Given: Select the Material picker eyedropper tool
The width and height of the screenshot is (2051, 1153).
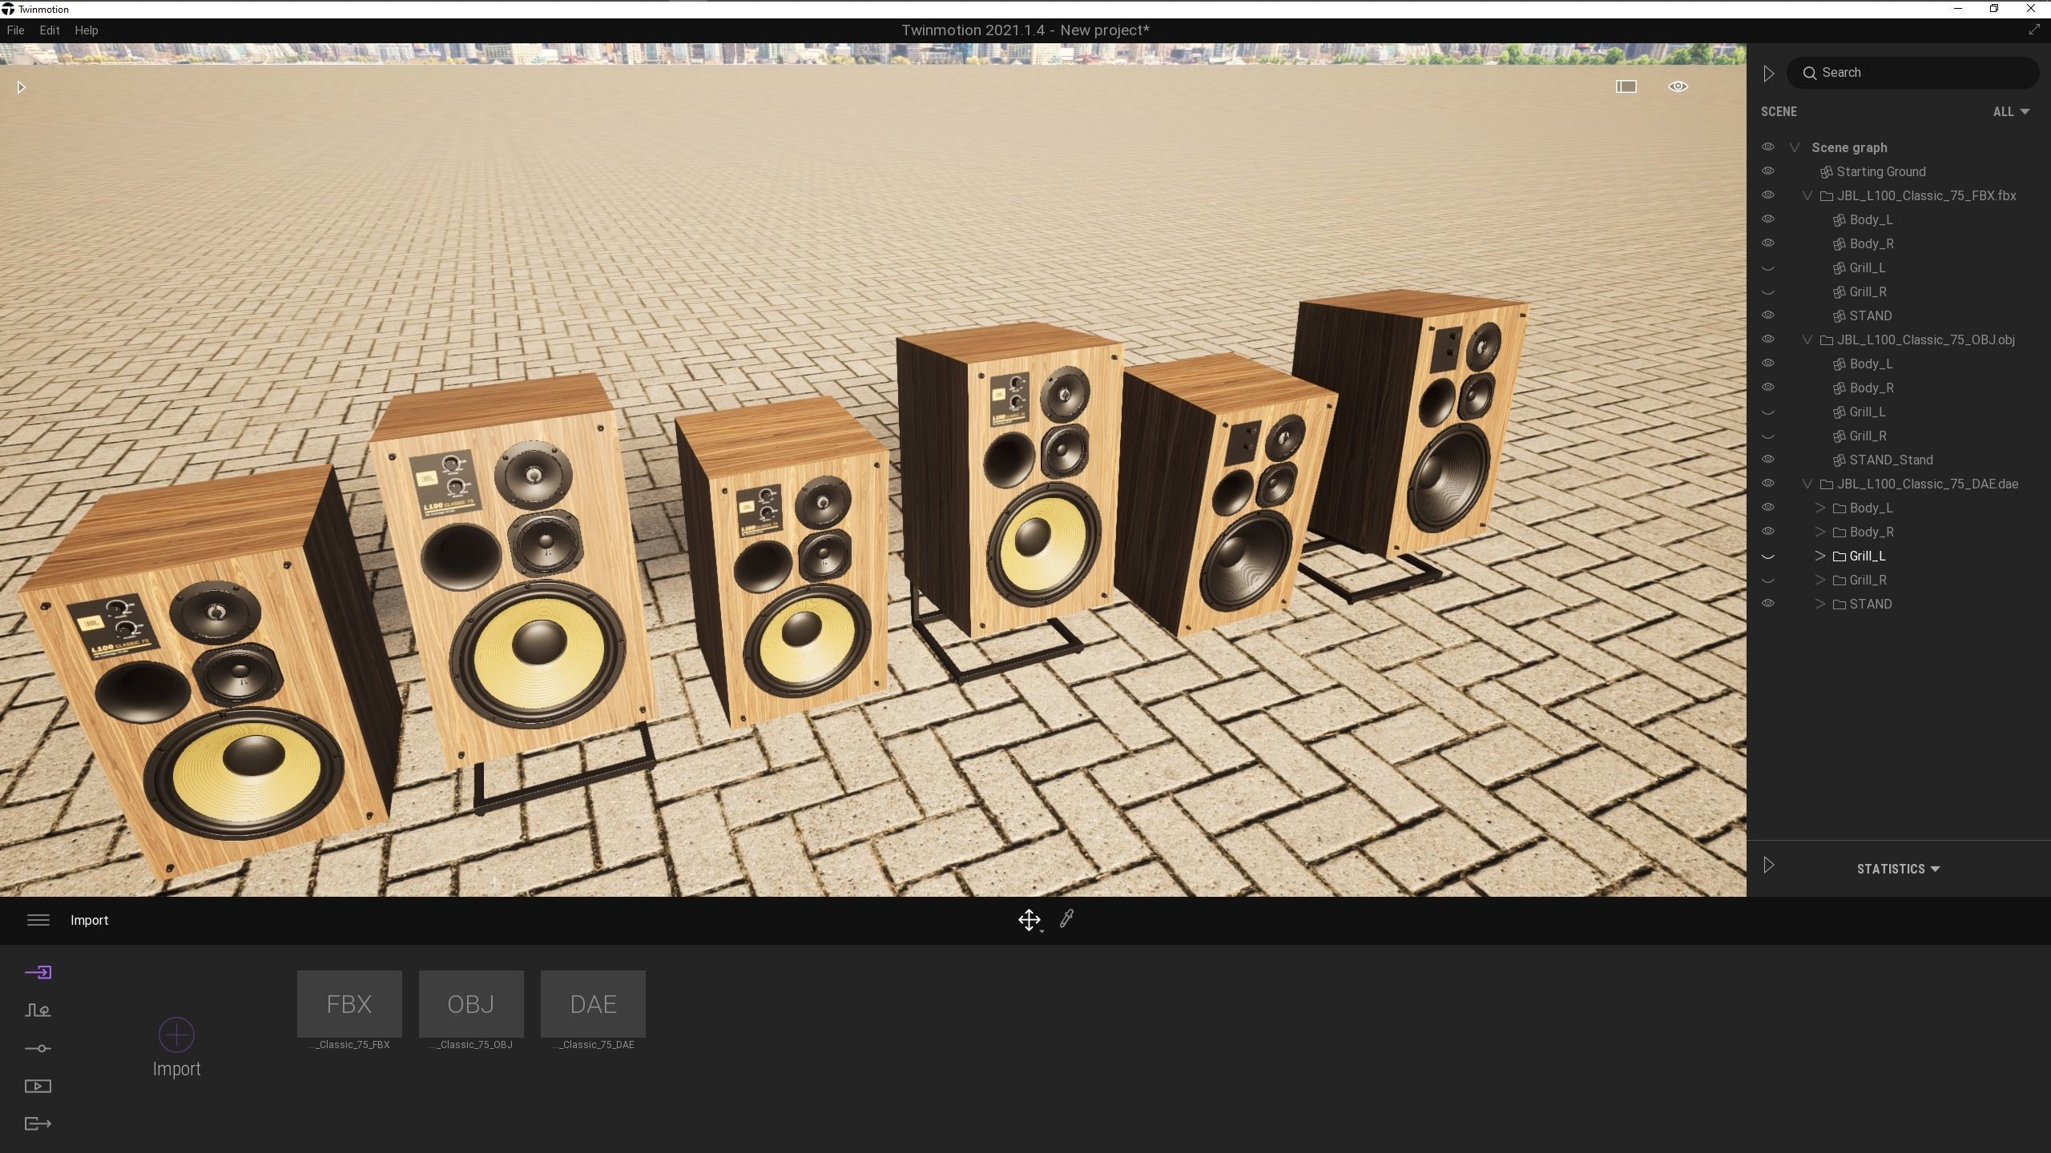Looking at the screenshot, I should 1066,919.
